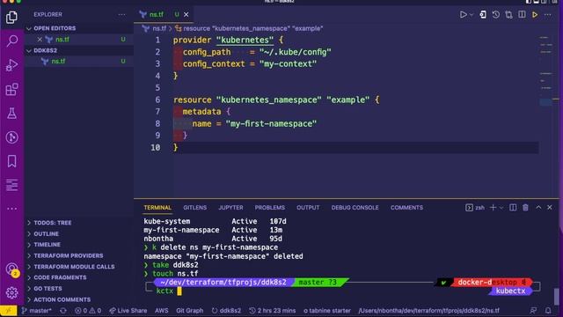Switch to the GitLens panel tab

pyautogui.click(x=194, y=208)
